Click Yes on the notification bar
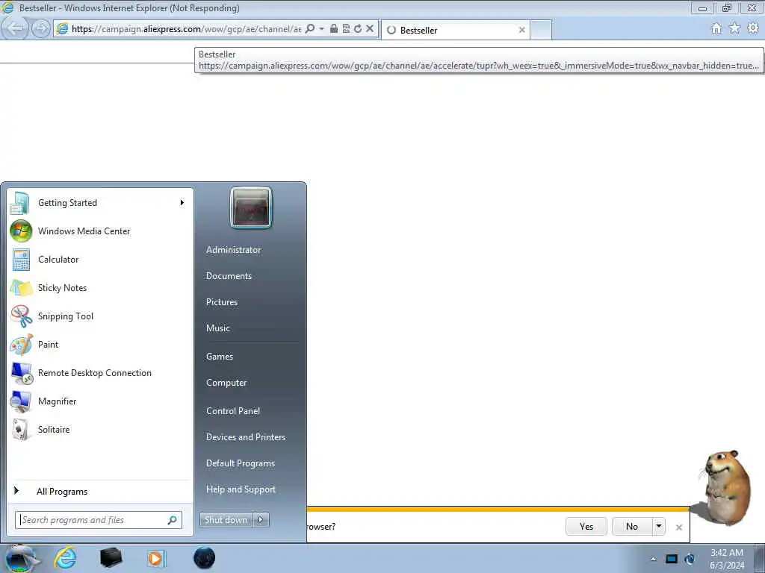This screenshot has width=765, height=573. pos(586,526)
